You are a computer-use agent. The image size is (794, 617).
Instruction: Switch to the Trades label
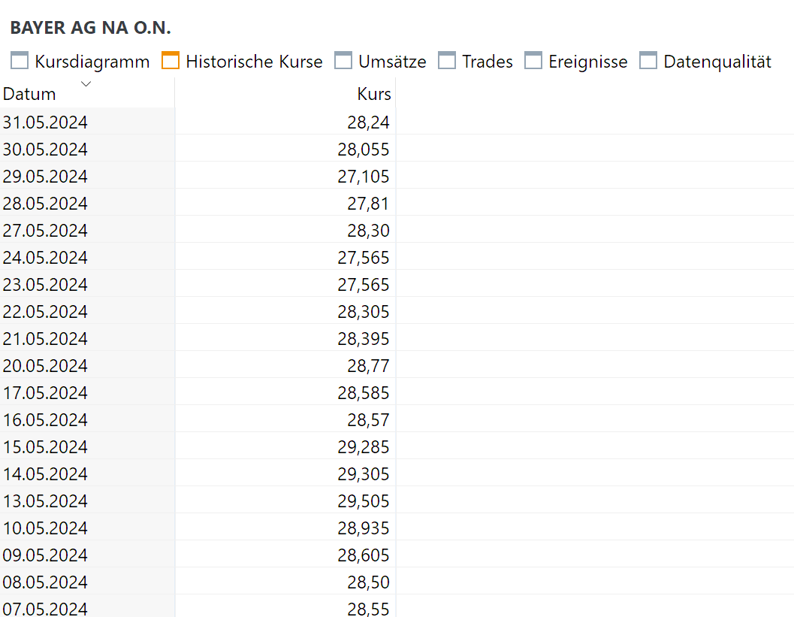pos(487,62)
